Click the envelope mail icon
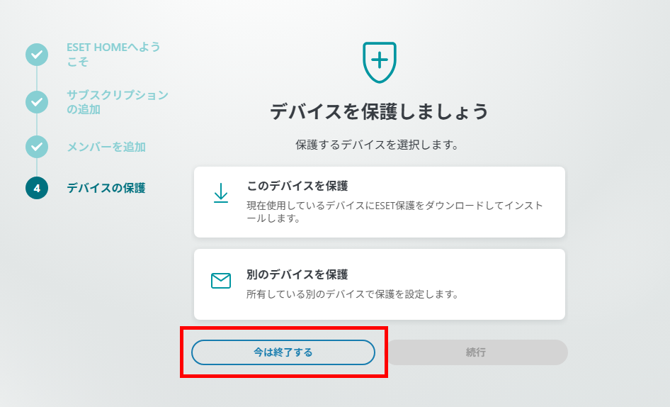 pos(221,281)
